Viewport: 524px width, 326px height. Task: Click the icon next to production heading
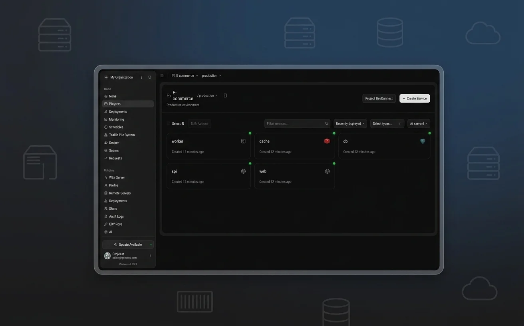(x=225, y=95)
